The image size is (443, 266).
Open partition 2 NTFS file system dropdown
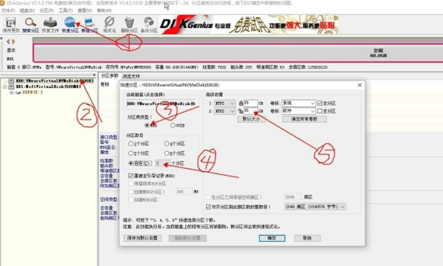225,111
